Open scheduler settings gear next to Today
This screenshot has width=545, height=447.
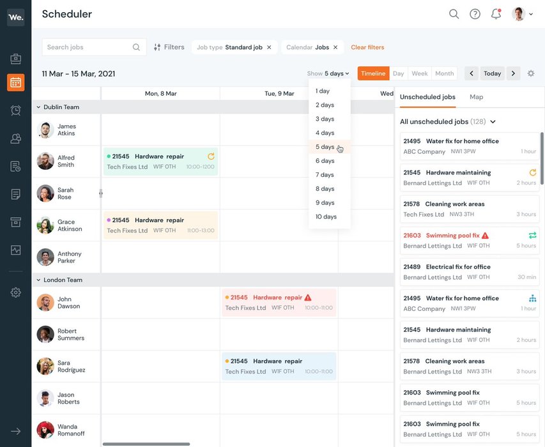[x=531, y=73]
